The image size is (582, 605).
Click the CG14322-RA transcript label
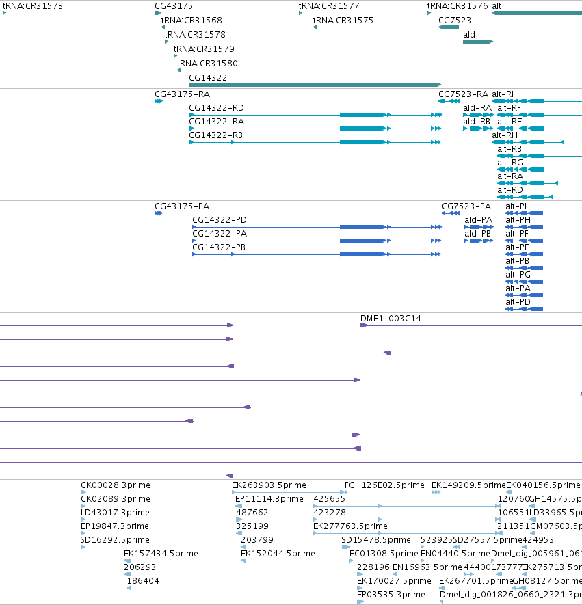pos(216,121)
